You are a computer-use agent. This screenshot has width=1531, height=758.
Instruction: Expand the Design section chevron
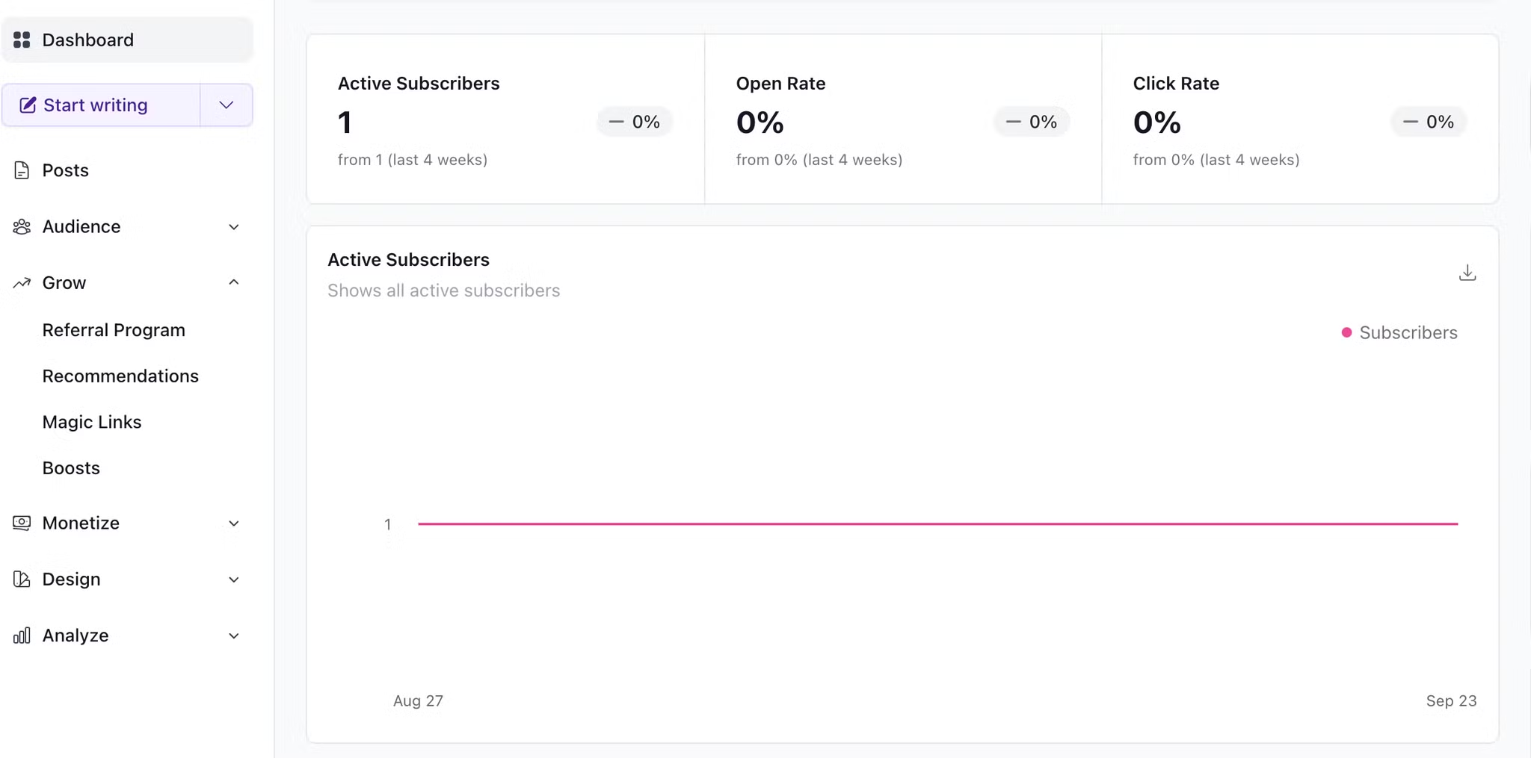(x=233, y=580)
